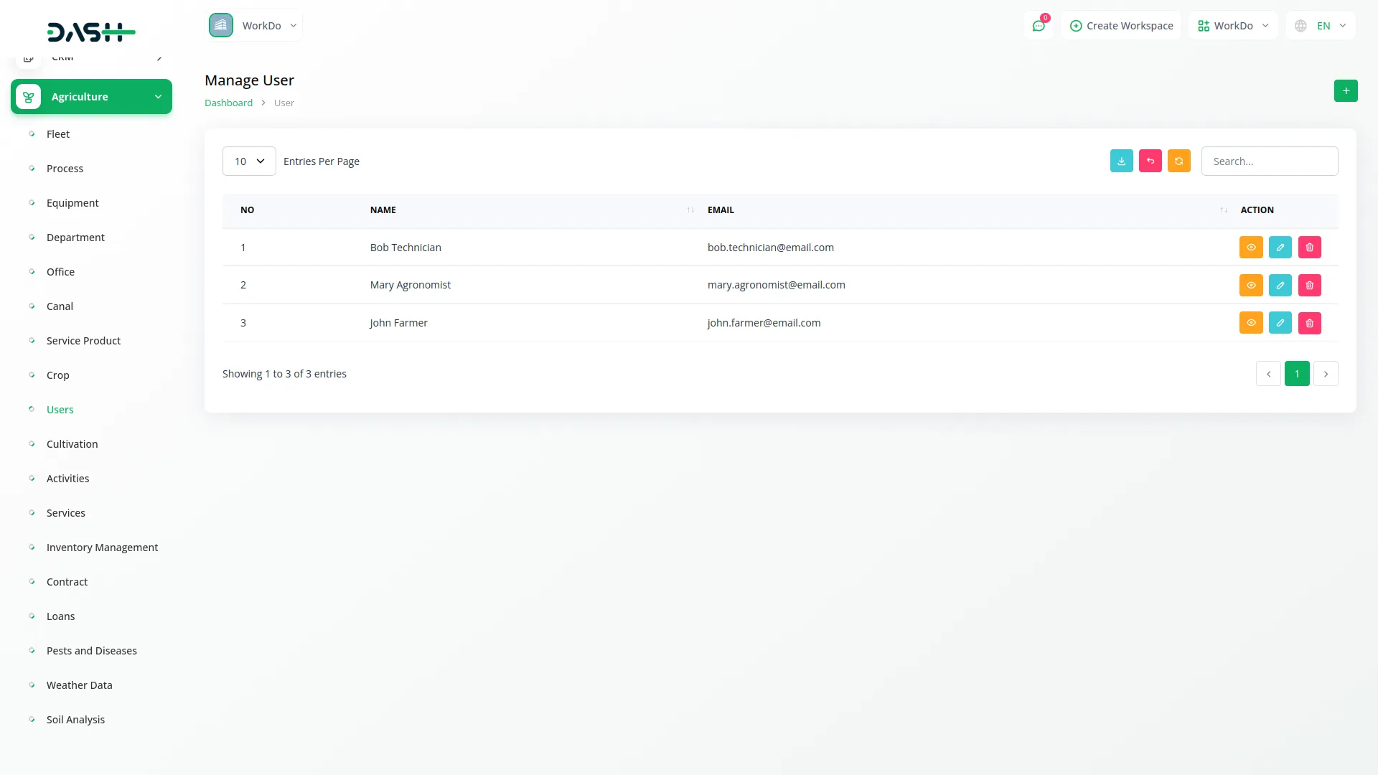View John Farmer with eye icon

click(x=1251, y=323)
